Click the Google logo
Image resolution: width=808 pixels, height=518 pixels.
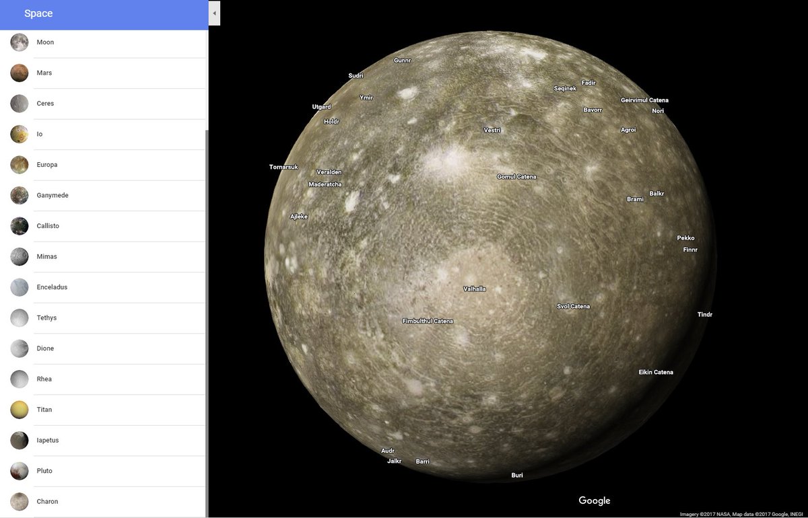tap(594, 501)
